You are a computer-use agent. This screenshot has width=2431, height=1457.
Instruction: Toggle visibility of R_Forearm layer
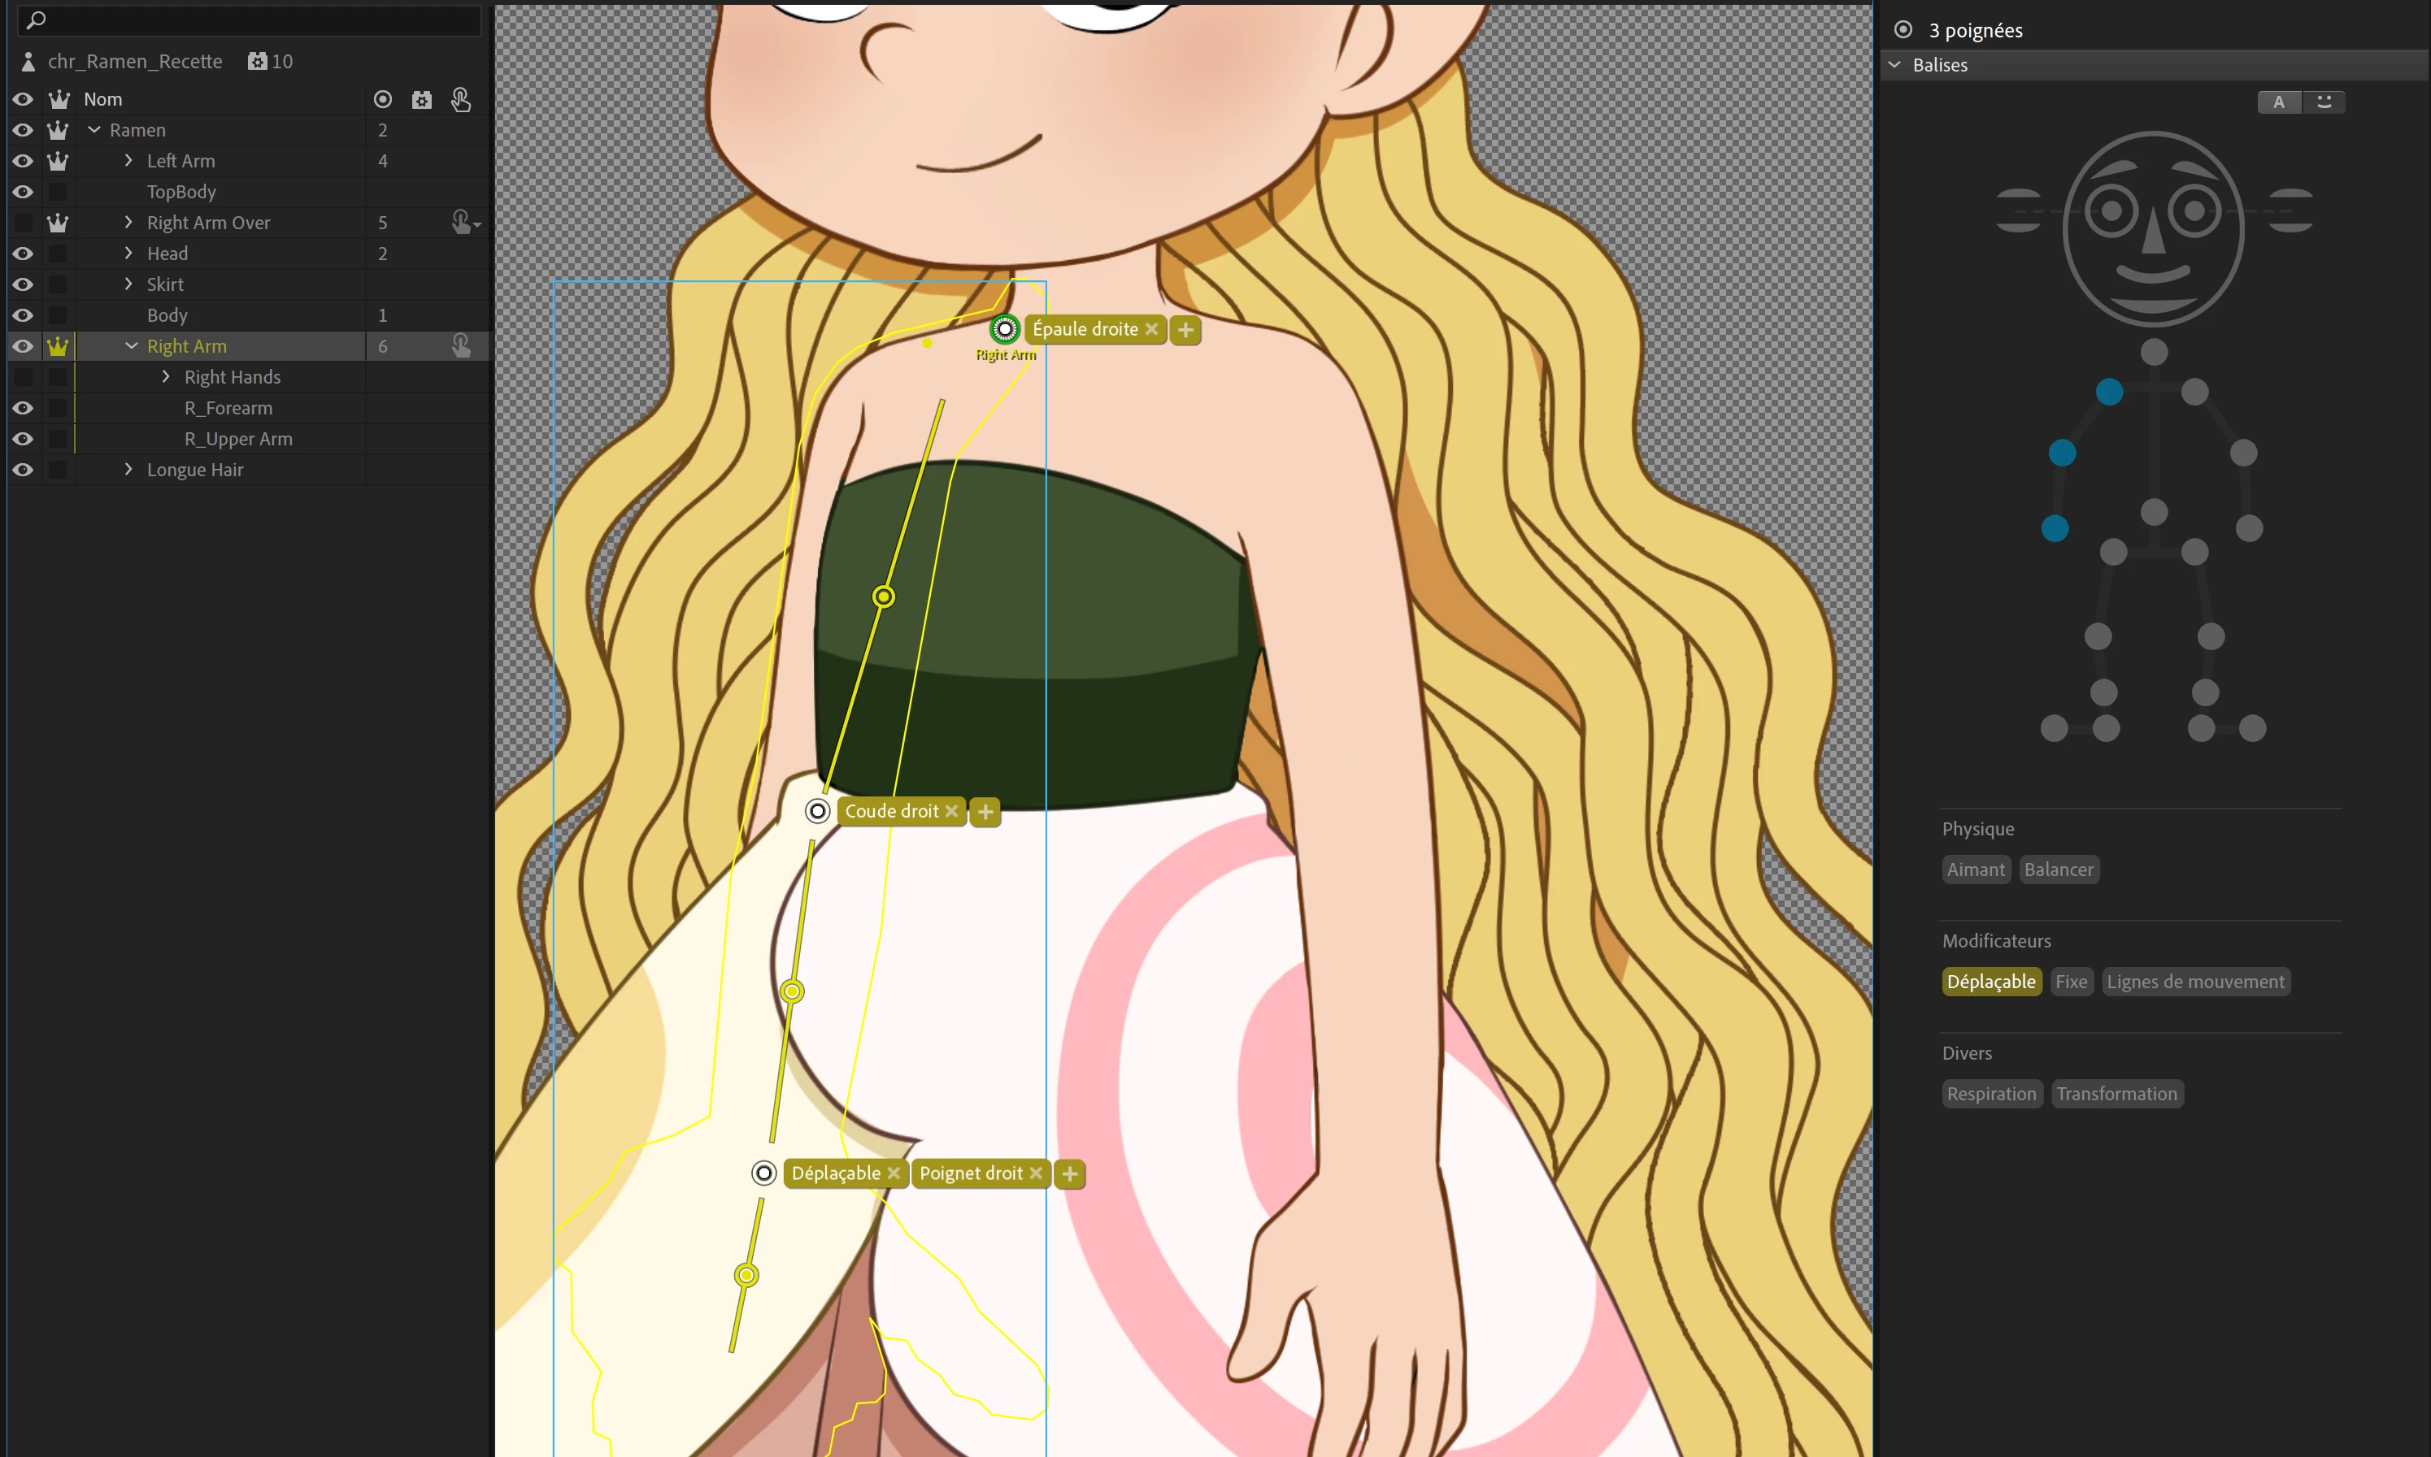click(x=23, y=409)
